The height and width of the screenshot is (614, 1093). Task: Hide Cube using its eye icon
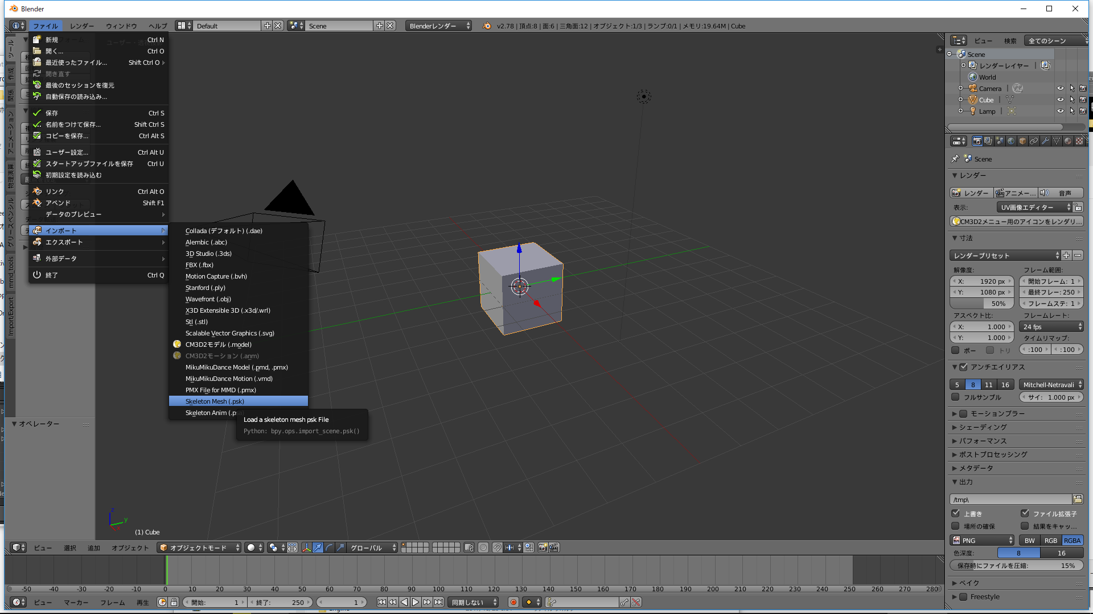(1060, 100)
